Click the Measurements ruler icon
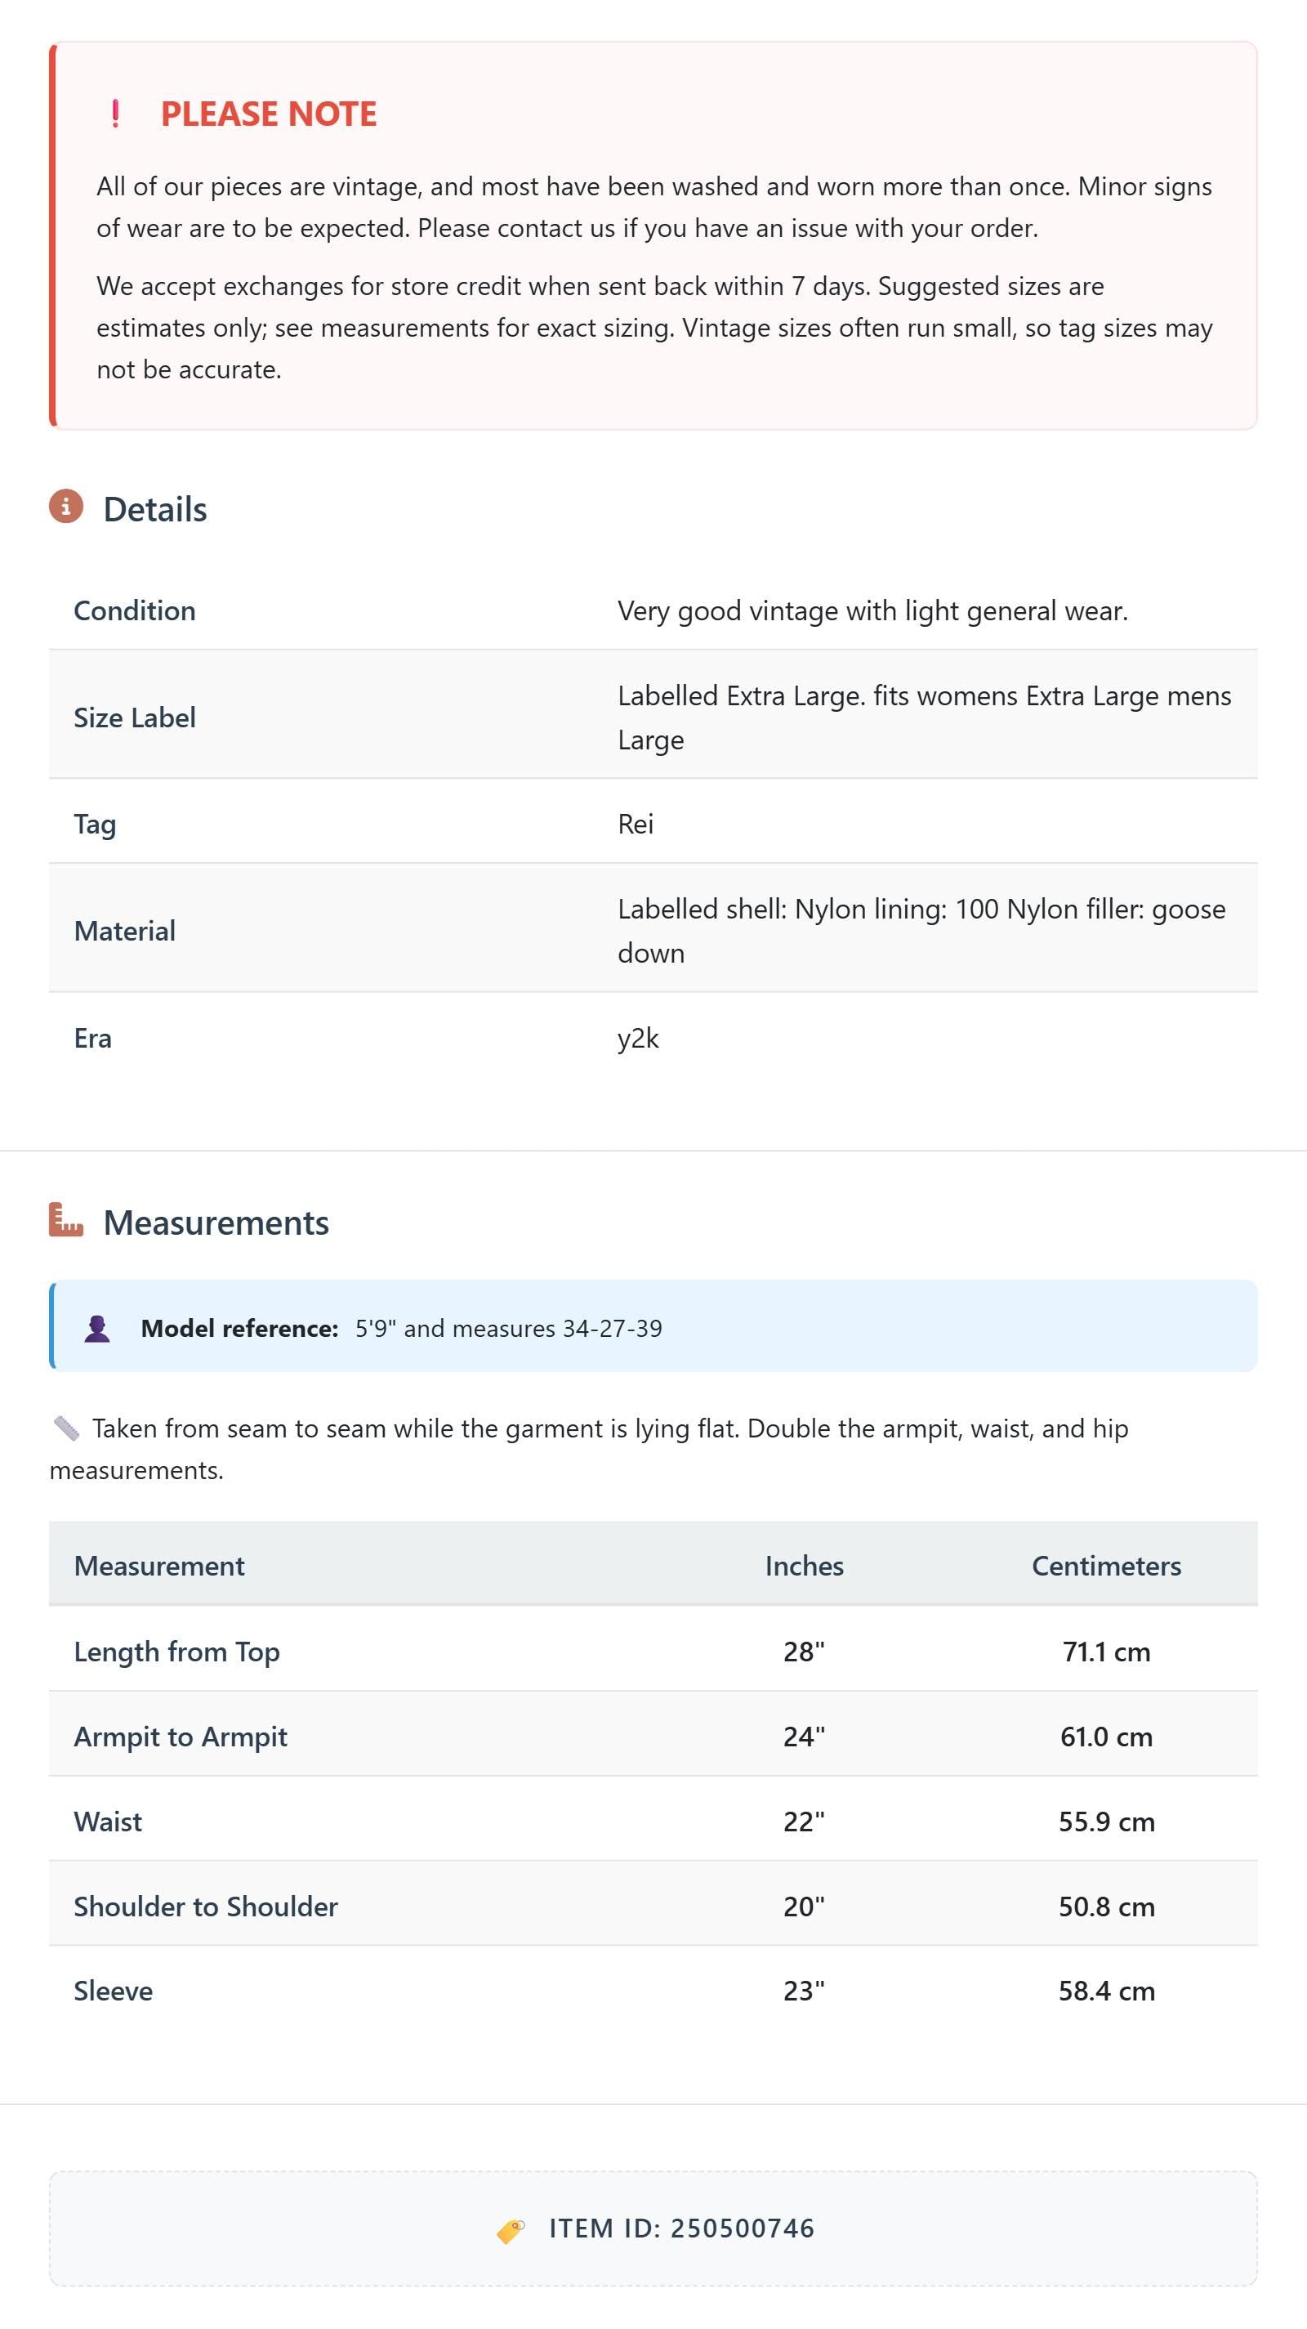The width and height of the screenshot is (1307, 2329). 66,1219
